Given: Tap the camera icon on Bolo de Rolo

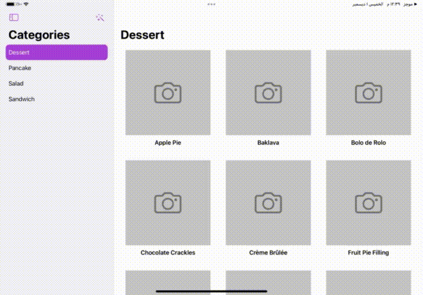Looking at the screenshot, I should [x=368, y=93].
